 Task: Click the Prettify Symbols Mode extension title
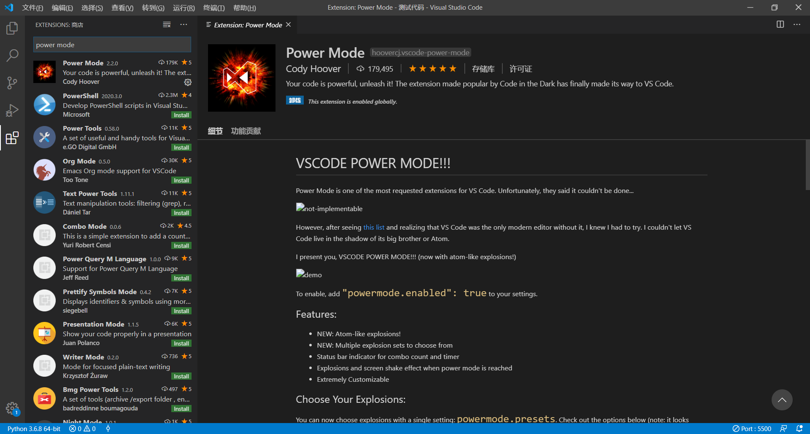pos(100,292)
